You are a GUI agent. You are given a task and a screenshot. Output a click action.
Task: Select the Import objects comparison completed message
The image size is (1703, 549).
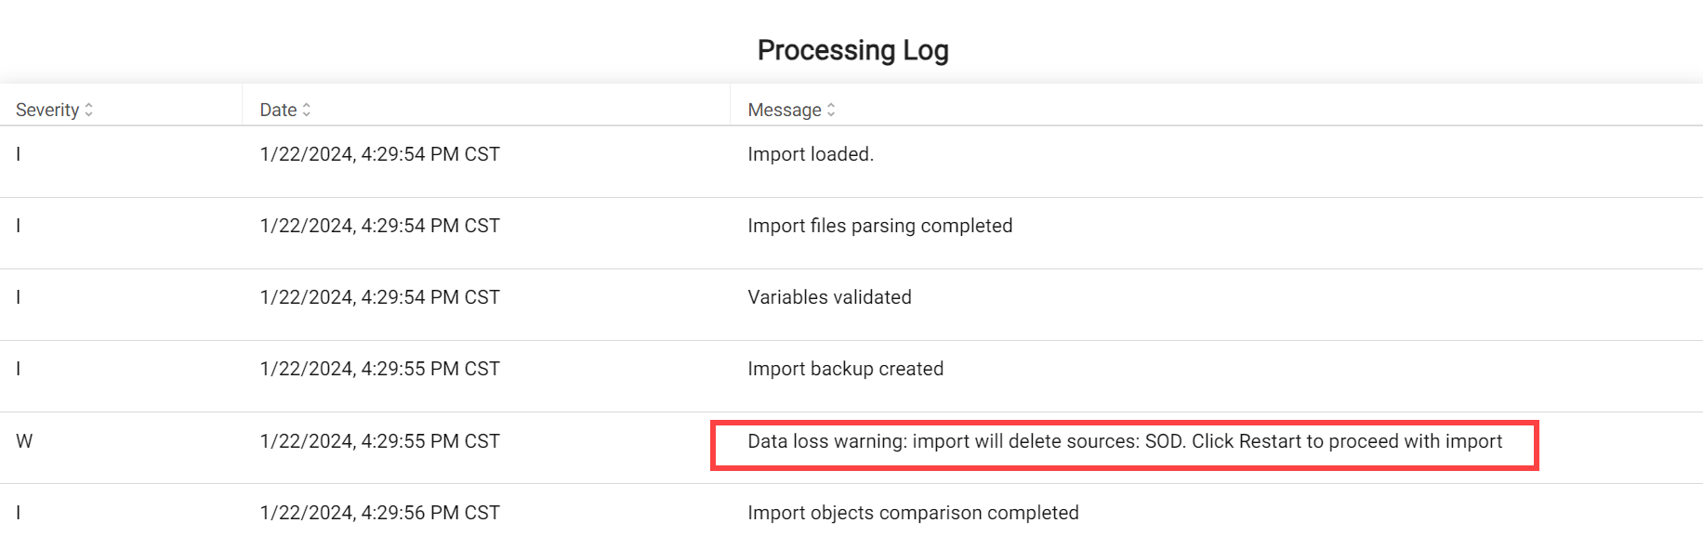[x=913, y=513]
